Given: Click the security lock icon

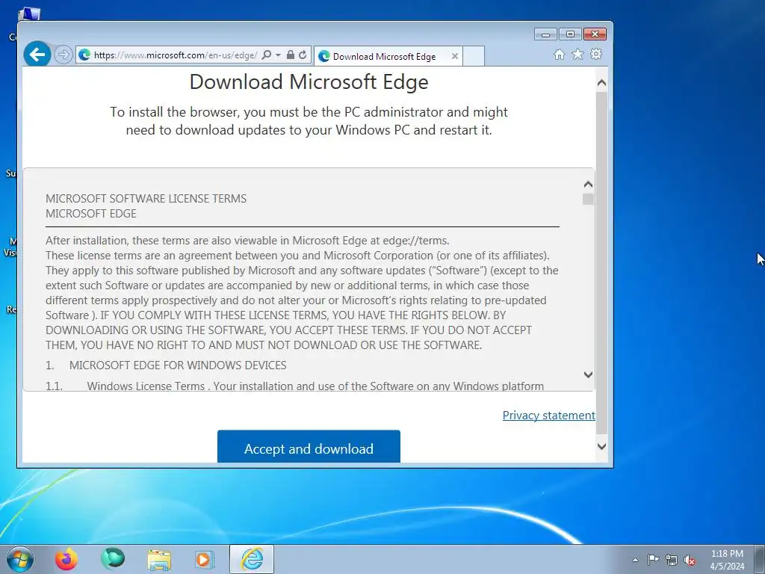Looking at the screenshot, I should pyautogui.click(x=291, y=55).
